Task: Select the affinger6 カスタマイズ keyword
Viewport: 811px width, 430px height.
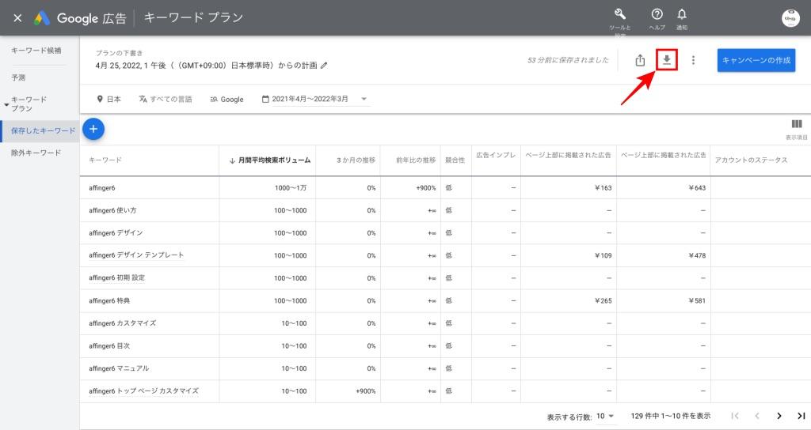Action: (122, 323)
